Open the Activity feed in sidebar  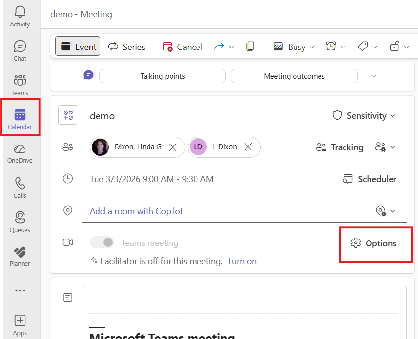coord(20,17)
